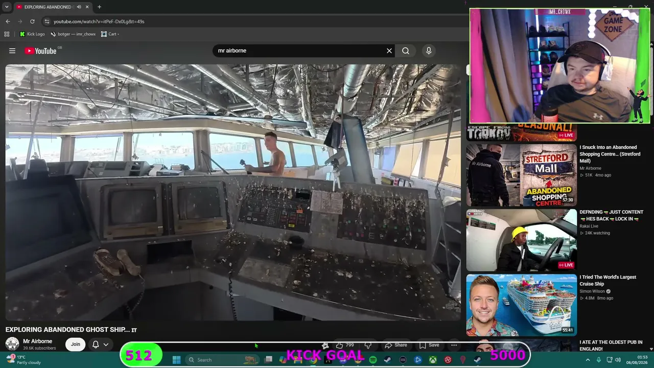
Task: Read the video title 'EXPLORING ABANDONED GHOST SHIP'
Action: (71, 330)
